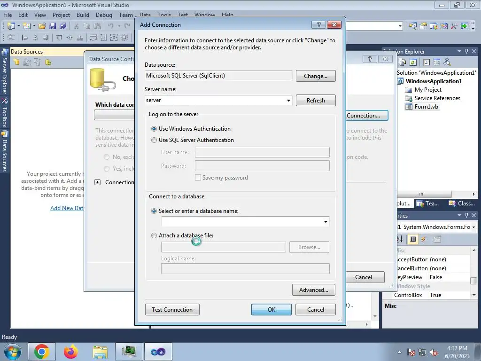Image resolution: width=481 pixels, height=361 pixels.
Task: Click the Align Lefts layout icon
Action: pos(25,38)
